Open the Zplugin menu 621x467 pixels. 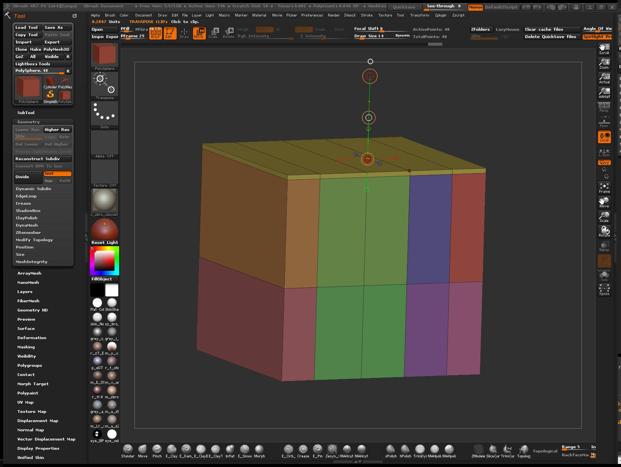point(440,15)
